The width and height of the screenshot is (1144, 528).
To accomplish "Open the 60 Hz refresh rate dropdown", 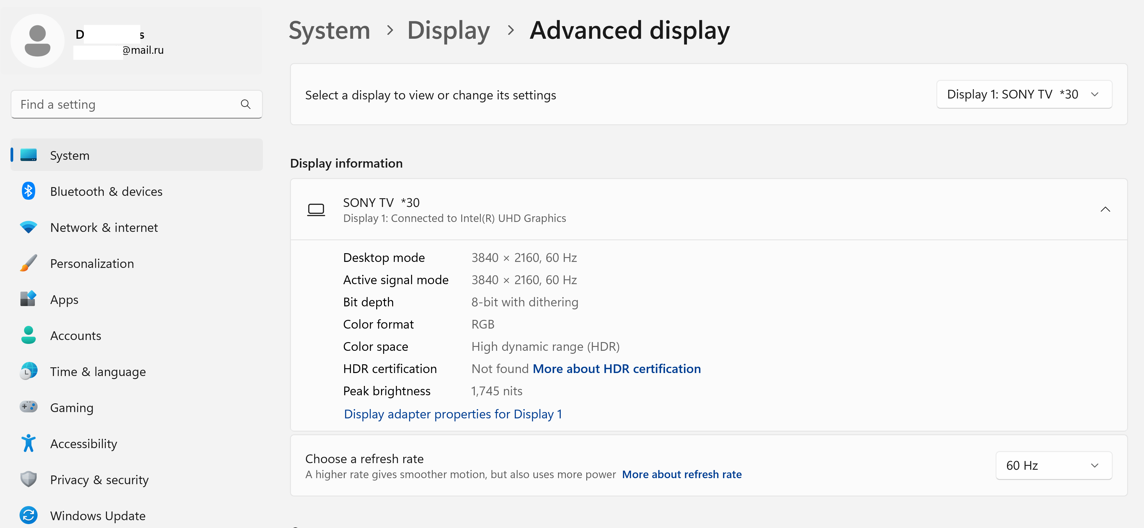I will (x=1053, y=466).
